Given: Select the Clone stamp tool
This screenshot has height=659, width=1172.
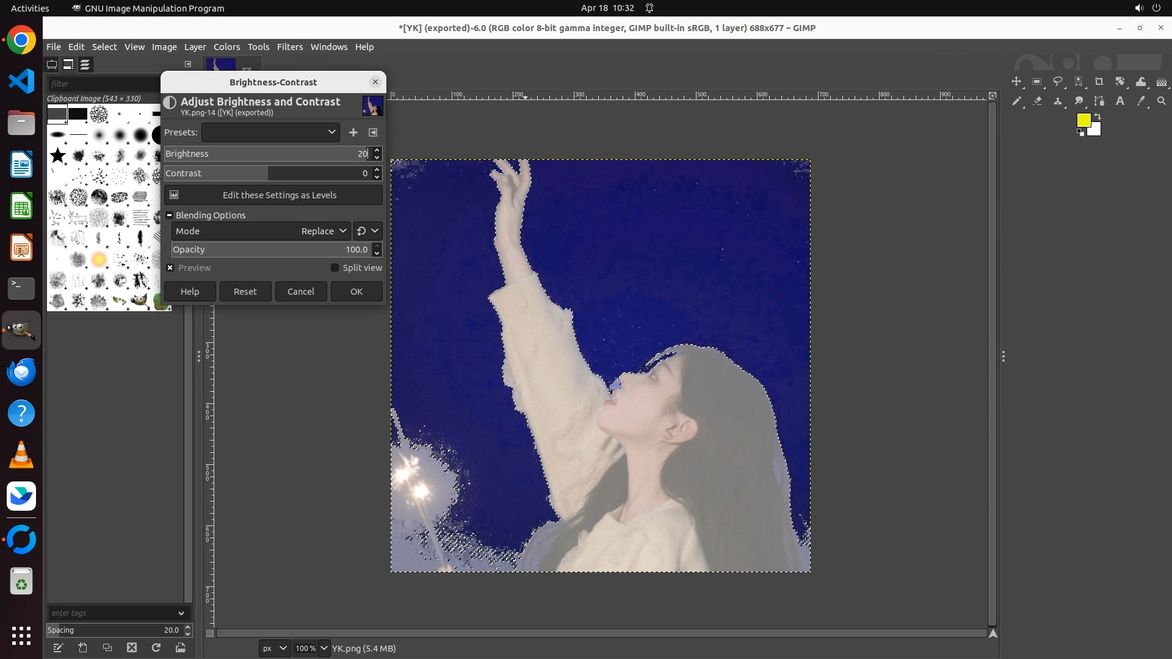Looking at the screenshot, I should [1058, 101].
